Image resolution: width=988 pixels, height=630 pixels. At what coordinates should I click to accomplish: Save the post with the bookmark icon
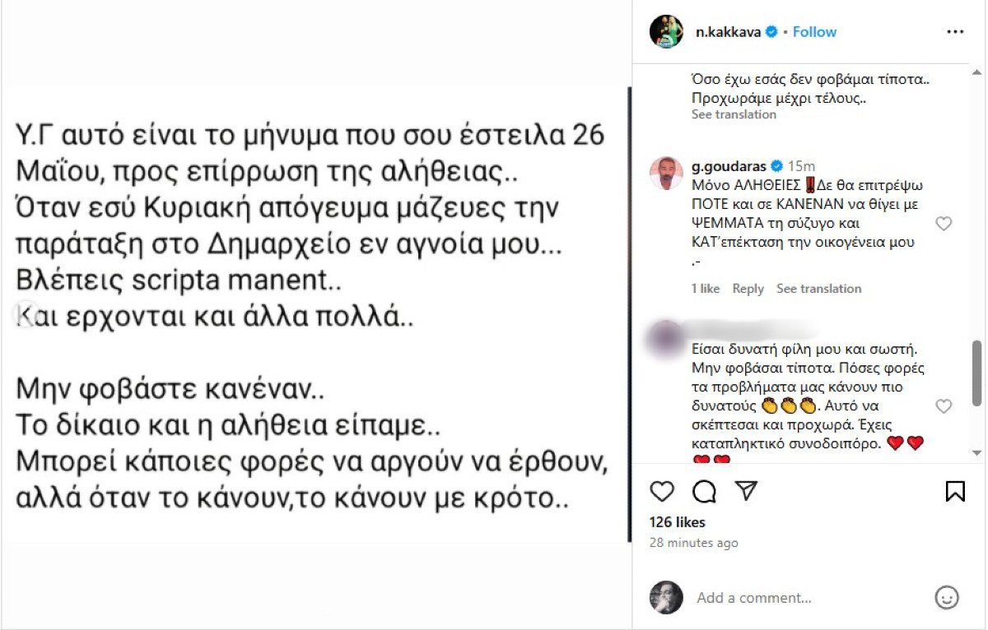(955, 491)
